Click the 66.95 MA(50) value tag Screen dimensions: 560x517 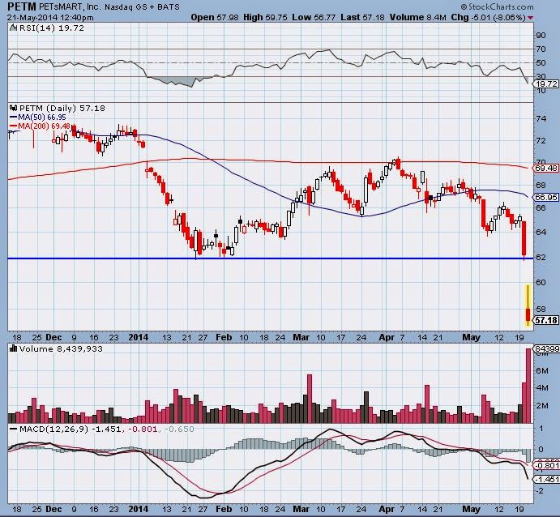pos(545,197)
